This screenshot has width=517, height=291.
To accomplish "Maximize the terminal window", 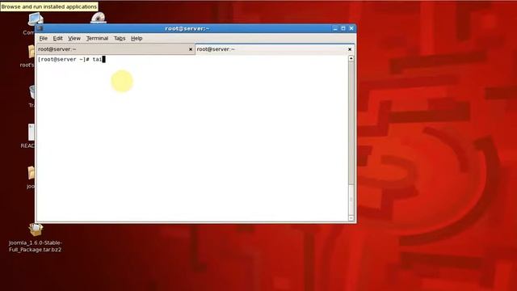I will (343, 28).
